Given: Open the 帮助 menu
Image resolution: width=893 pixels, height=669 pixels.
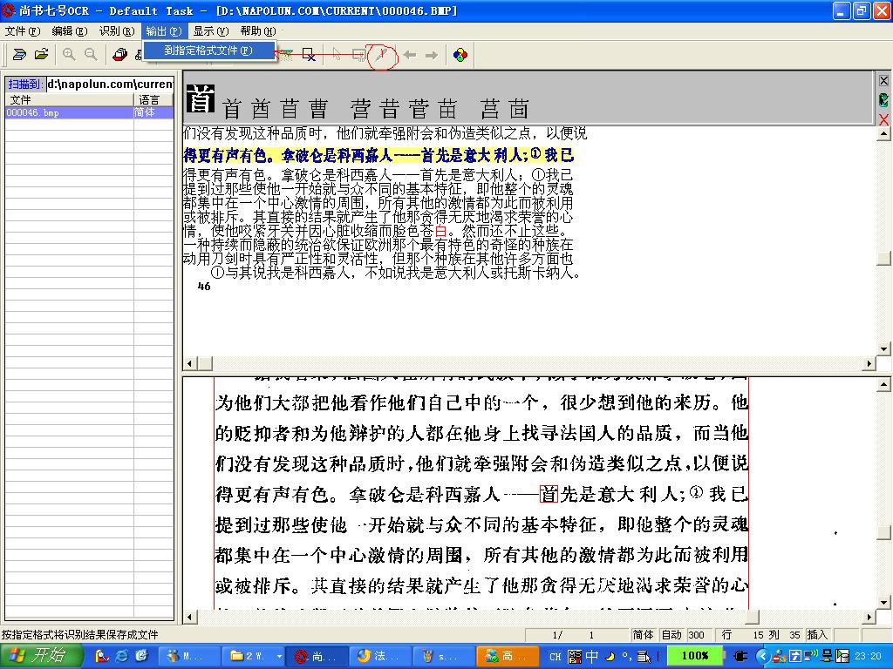Looking at the screenshot, I should [258, 30].
